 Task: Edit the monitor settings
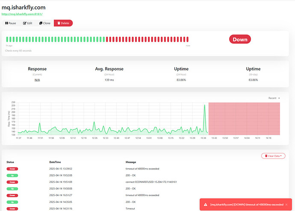[x=27, y=23]
